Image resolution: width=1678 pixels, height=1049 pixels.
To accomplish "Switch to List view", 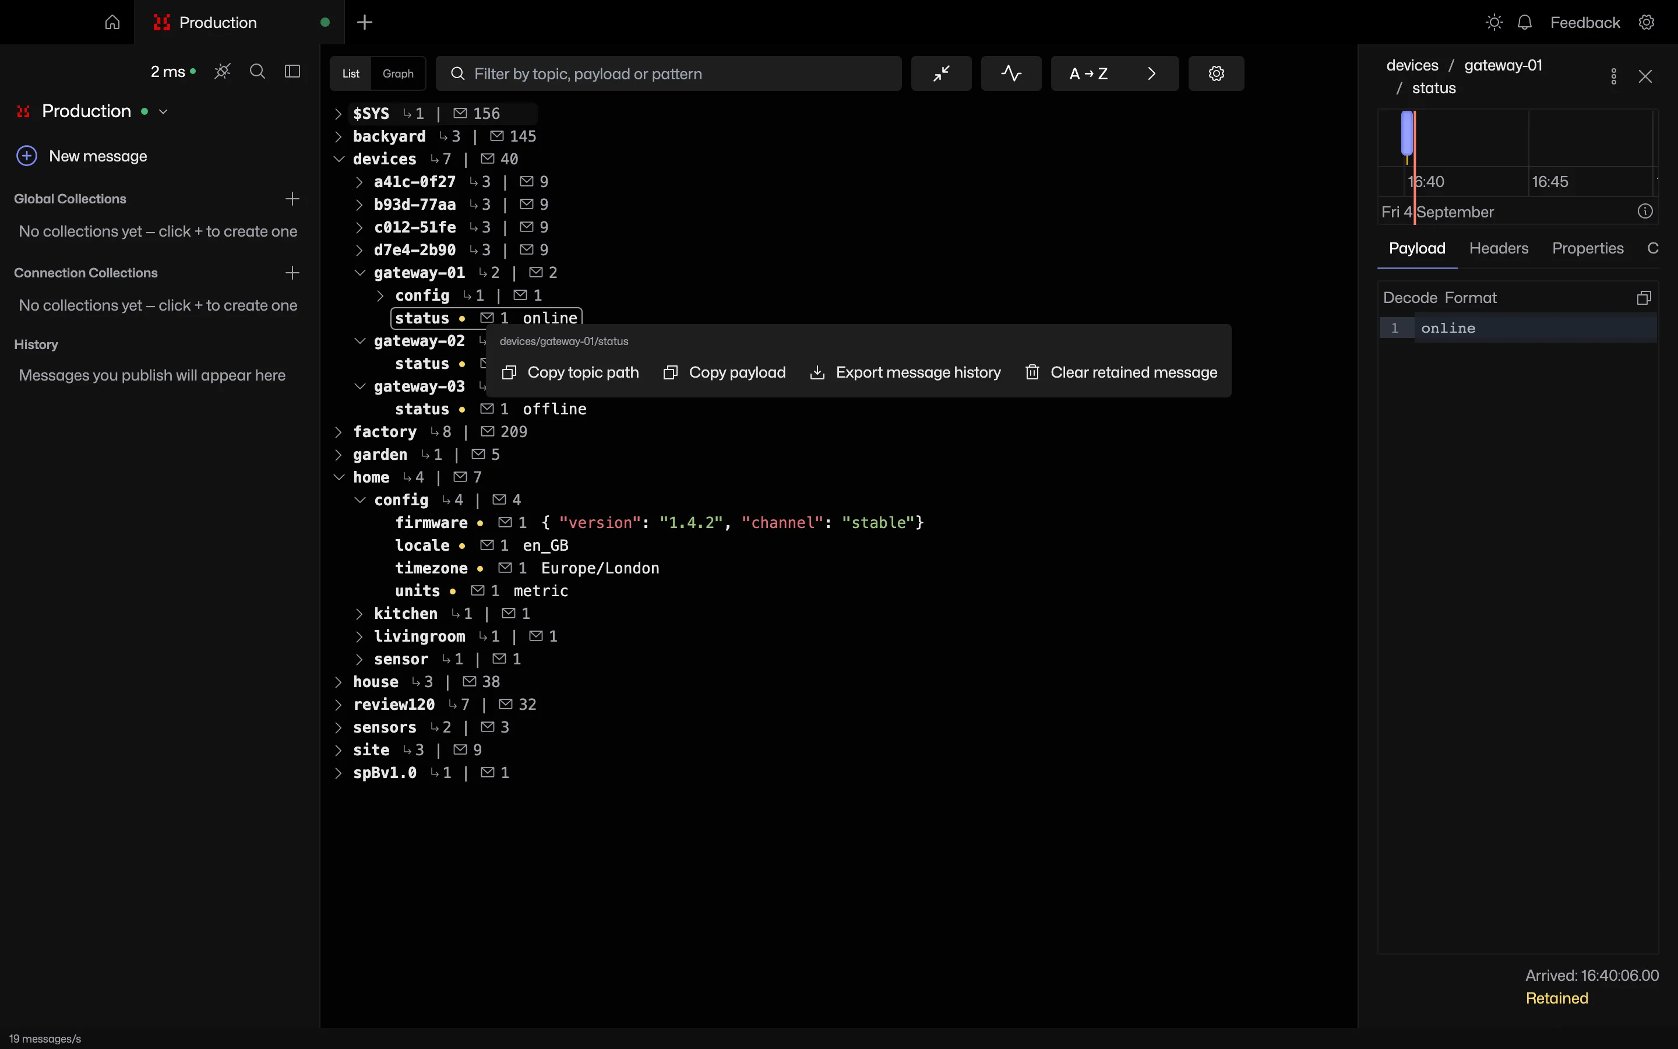I will pyautogui.click(x=351, y=73).
